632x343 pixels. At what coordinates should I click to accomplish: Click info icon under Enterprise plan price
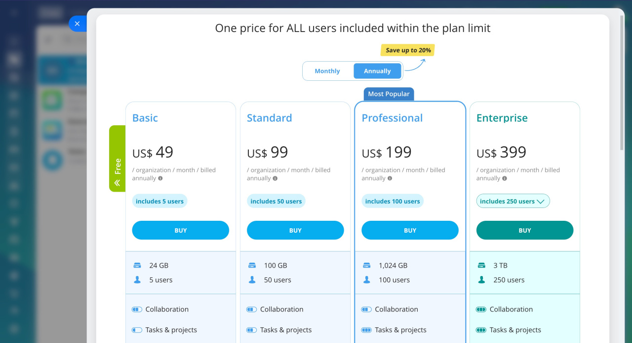[x=505, y=178]
